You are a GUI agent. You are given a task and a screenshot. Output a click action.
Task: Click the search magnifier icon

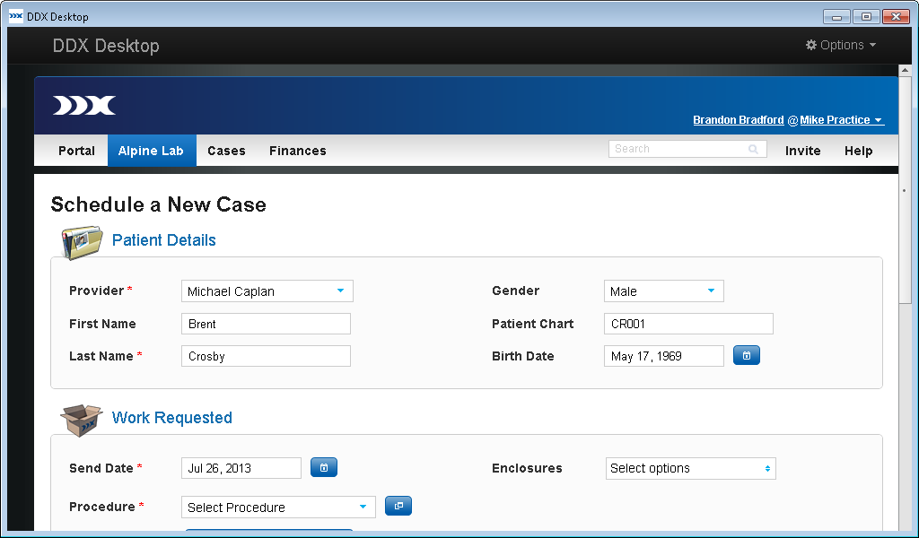(754, 149)
